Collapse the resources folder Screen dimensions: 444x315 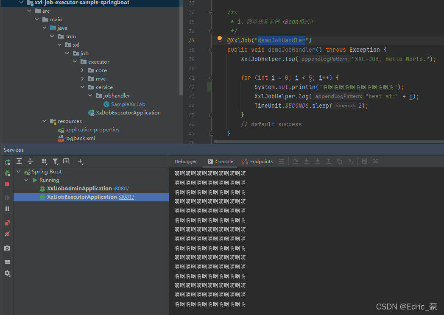(45, 121)
